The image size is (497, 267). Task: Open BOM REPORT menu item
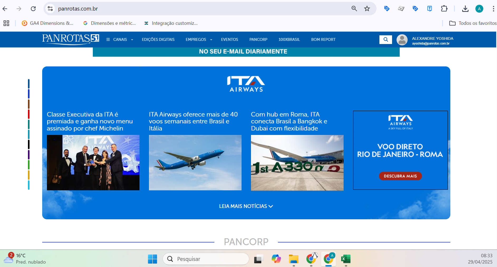323,40
